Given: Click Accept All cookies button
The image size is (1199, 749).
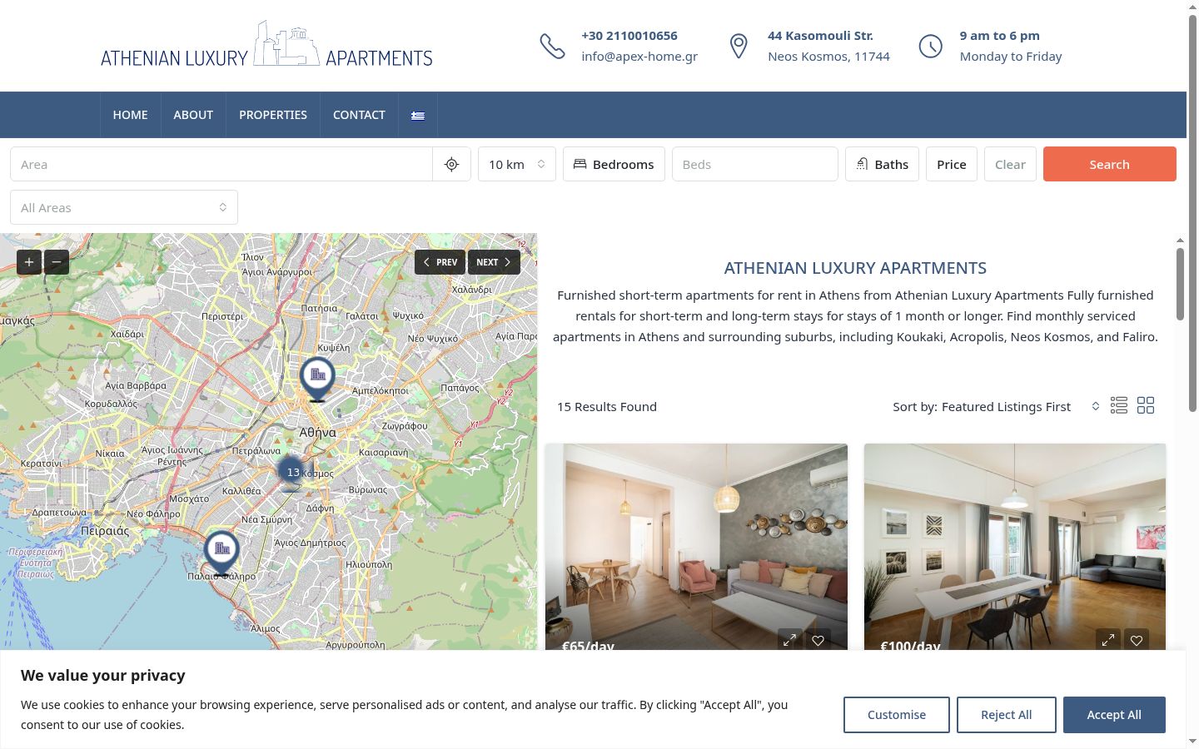Looking at the screenshot, I should [x=1114, y=715].
